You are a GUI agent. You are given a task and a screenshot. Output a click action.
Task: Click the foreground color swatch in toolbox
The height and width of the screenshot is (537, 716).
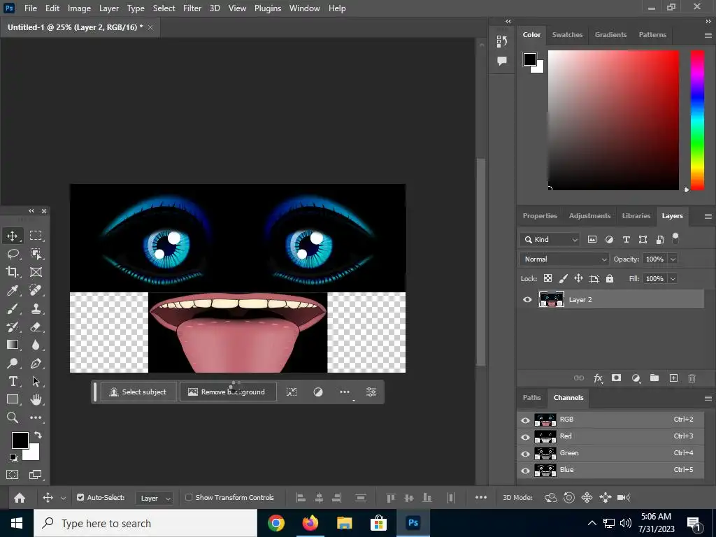tap(20, 441)
